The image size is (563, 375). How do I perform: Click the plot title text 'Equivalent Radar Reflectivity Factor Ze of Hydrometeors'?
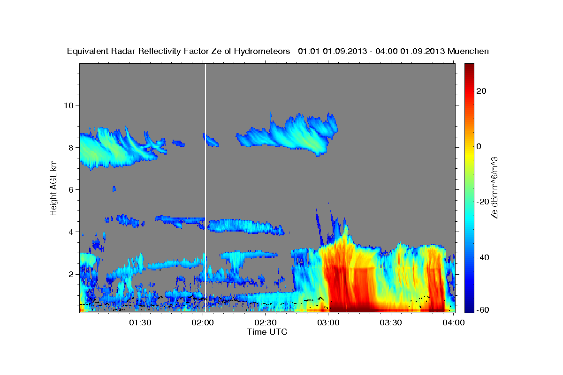pyautogui.click(x=178, y=51)
